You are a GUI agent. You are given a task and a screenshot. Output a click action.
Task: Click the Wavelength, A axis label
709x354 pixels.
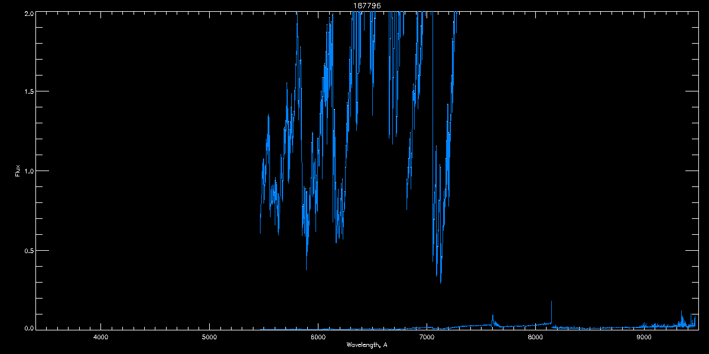coord(366,345)
